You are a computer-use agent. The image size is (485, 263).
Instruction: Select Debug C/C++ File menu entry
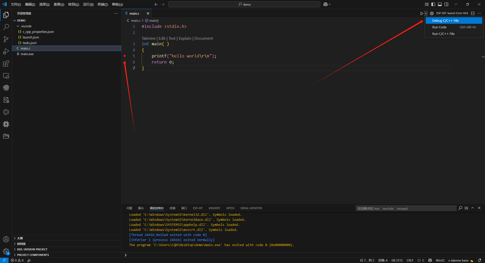445,21
